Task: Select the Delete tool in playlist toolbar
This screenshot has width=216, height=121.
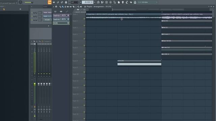Action: (x=65, y=7)
